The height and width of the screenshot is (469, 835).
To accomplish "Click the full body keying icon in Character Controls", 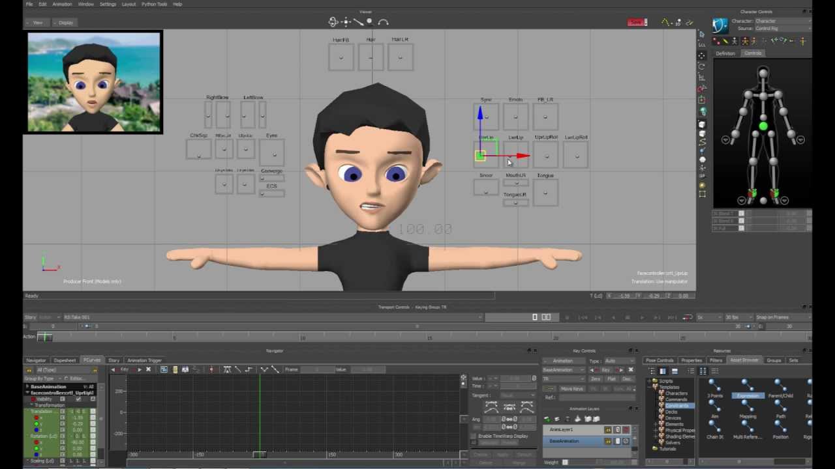I will click(746, 41).
